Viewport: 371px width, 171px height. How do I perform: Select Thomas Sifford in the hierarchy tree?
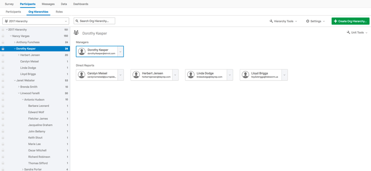click(38, 163)
